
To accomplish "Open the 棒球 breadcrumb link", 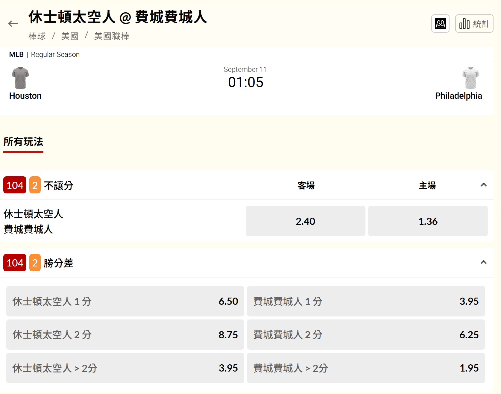I will tap(37, 36).
